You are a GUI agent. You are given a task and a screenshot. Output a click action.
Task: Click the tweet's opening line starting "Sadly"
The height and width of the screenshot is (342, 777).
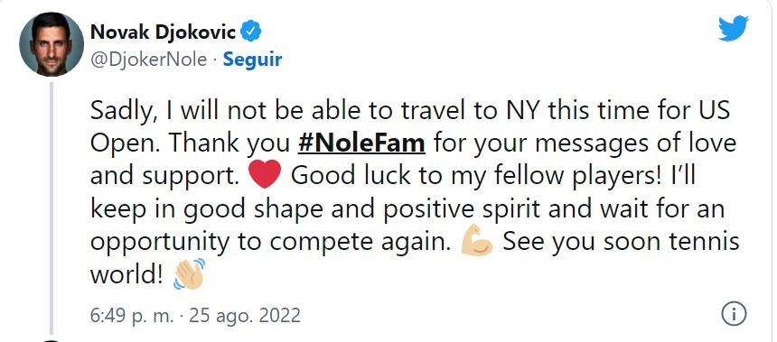coord(410,111)
